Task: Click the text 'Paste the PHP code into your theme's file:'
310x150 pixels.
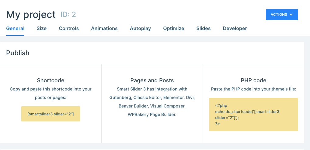Action: click(x=253, y=89)
